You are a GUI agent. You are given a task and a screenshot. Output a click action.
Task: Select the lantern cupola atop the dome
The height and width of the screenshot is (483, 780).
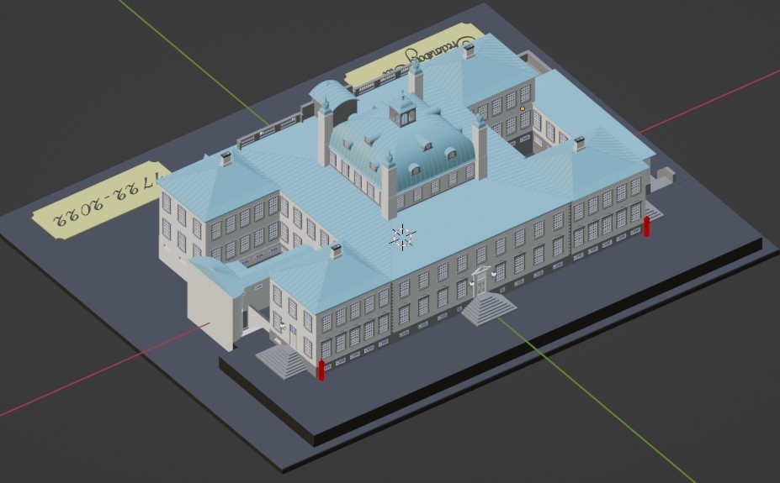click(x=403, y=109)
